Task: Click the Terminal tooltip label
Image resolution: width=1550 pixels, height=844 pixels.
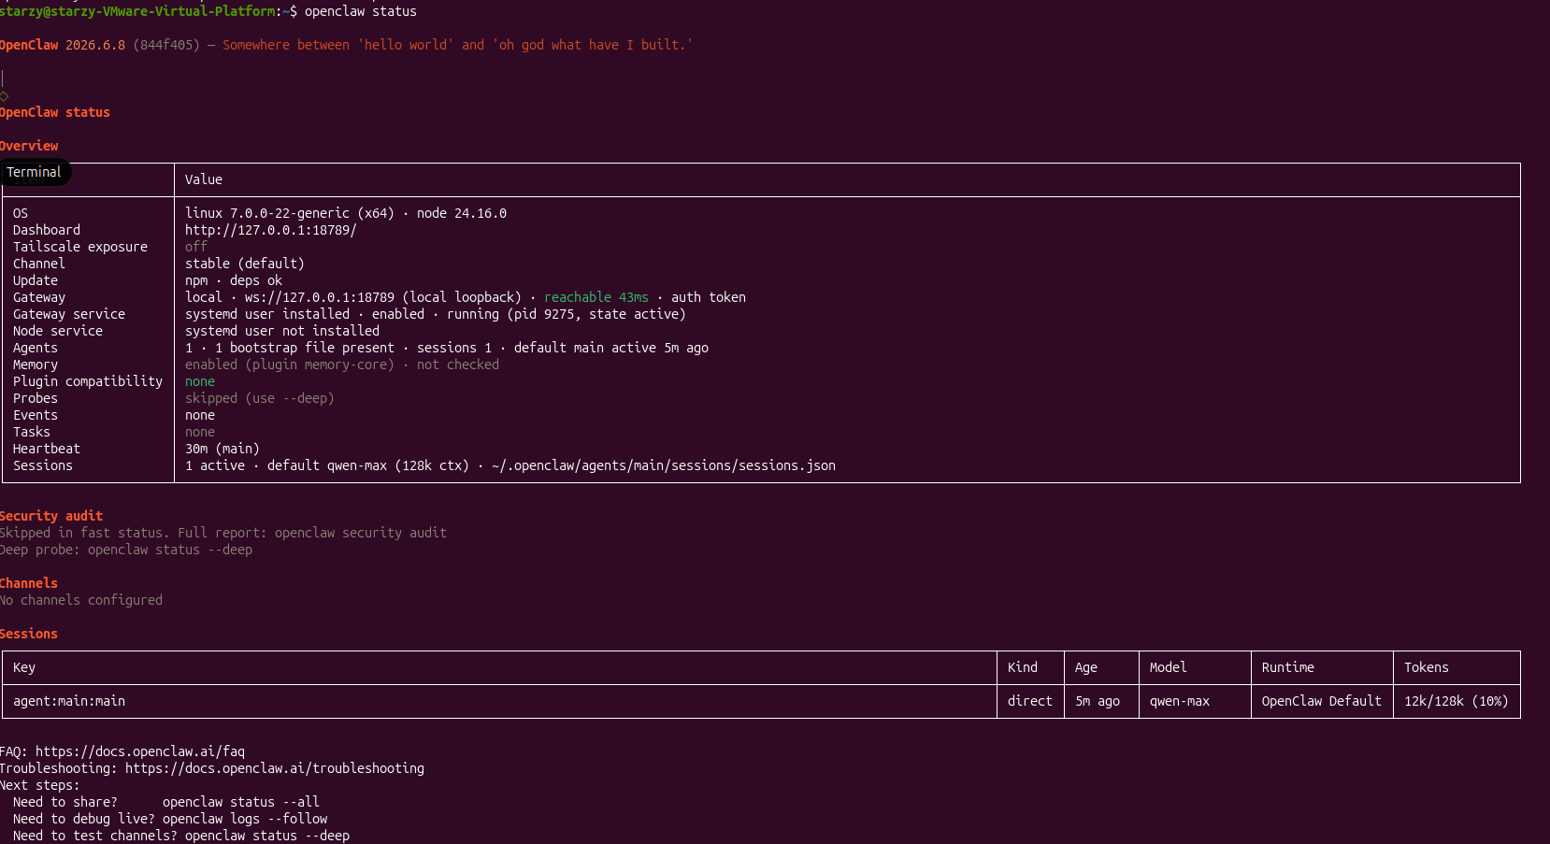Action: point(34,172)
